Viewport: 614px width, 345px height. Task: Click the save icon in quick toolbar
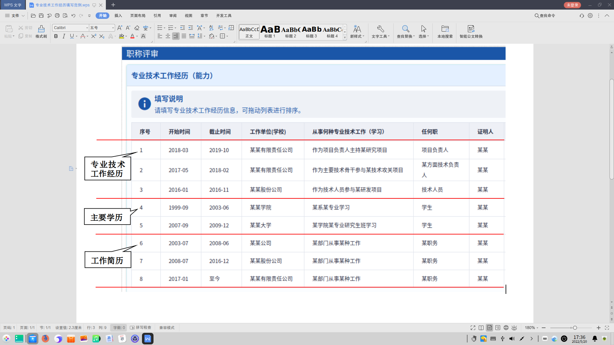pos(41,16)
